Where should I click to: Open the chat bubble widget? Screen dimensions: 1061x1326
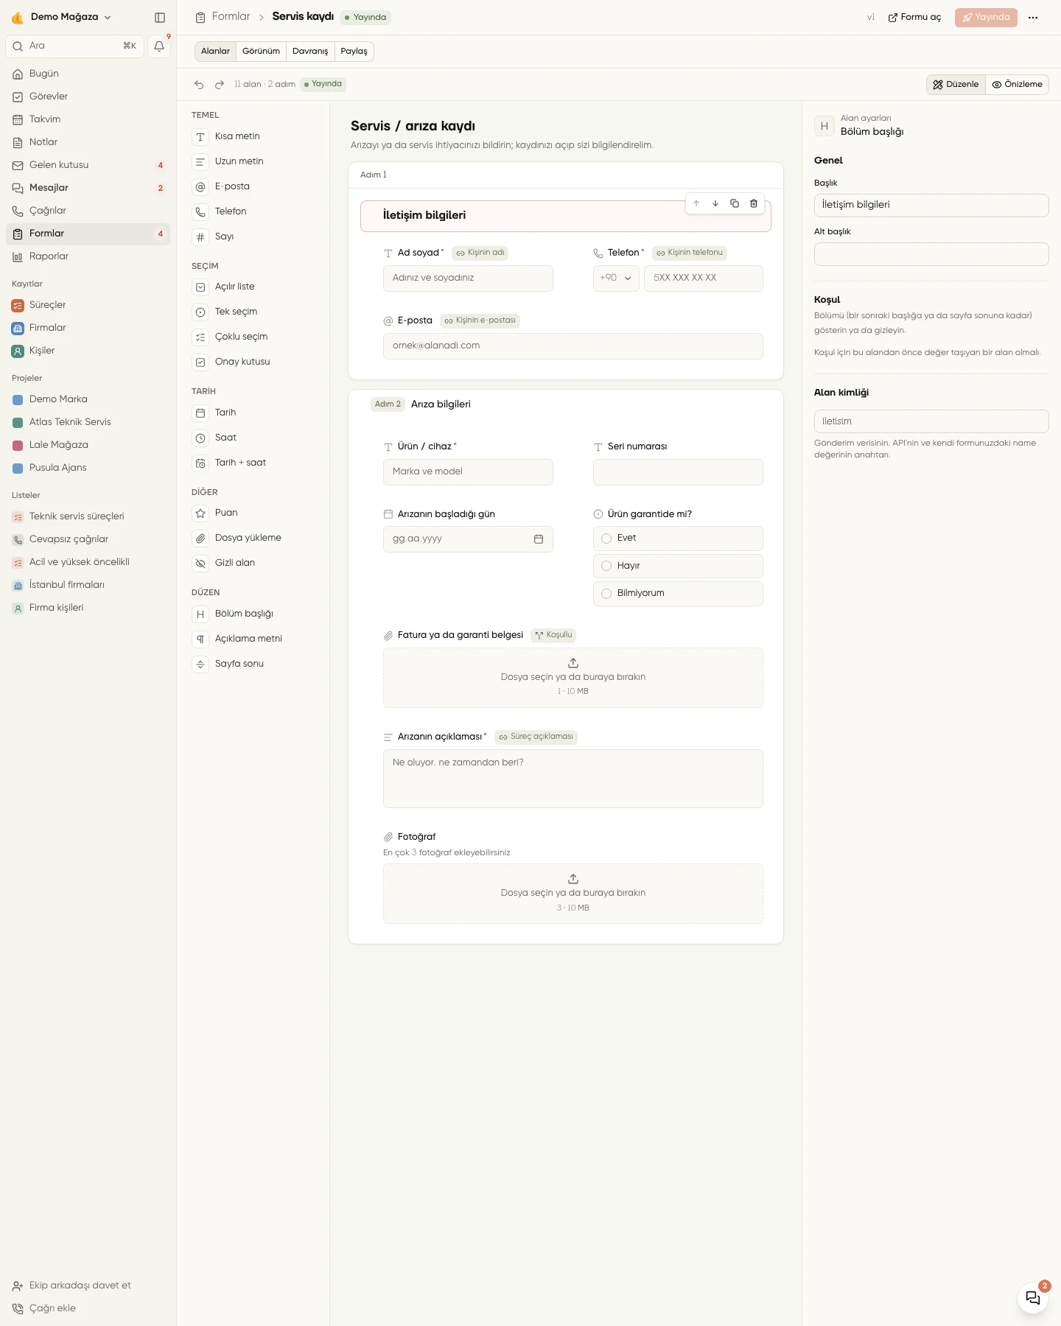pyautogui.click(x=1033, y=1298)
